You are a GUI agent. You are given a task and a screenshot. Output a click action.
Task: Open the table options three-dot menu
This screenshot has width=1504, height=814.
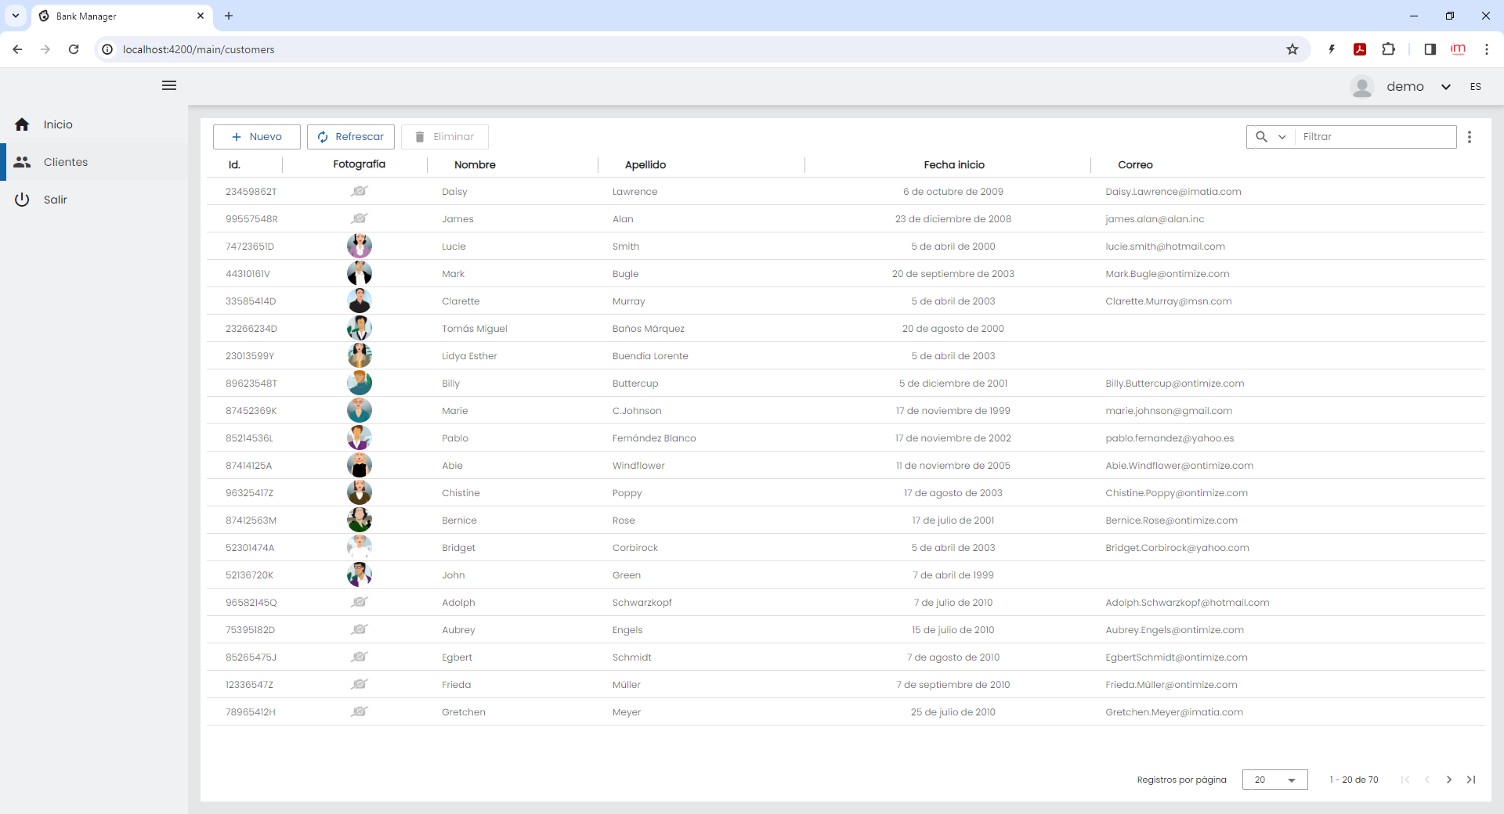(1470, 137)
